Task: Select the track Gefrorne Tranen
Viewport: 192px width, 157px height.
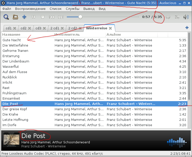Action: (x=94, y=51)
